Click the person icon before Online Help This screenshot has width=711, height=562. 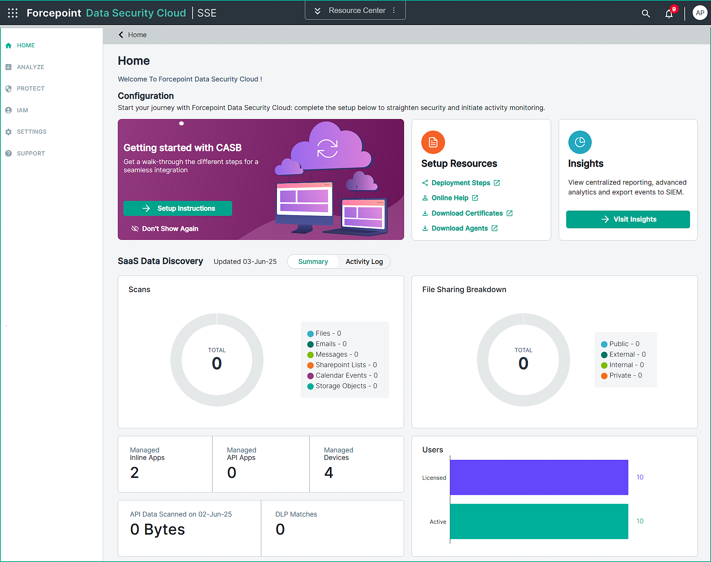[x=425, y=198]
